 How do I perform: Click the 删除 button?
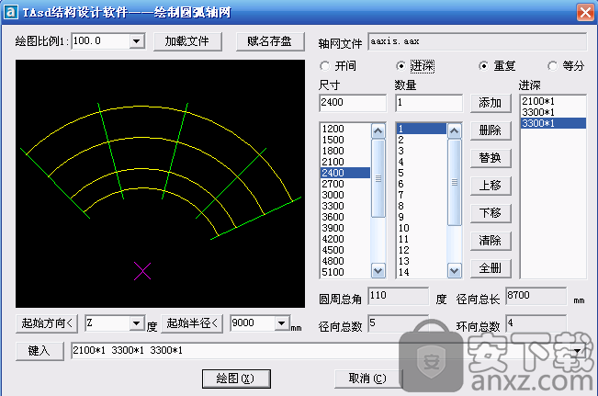coord(491,130)
